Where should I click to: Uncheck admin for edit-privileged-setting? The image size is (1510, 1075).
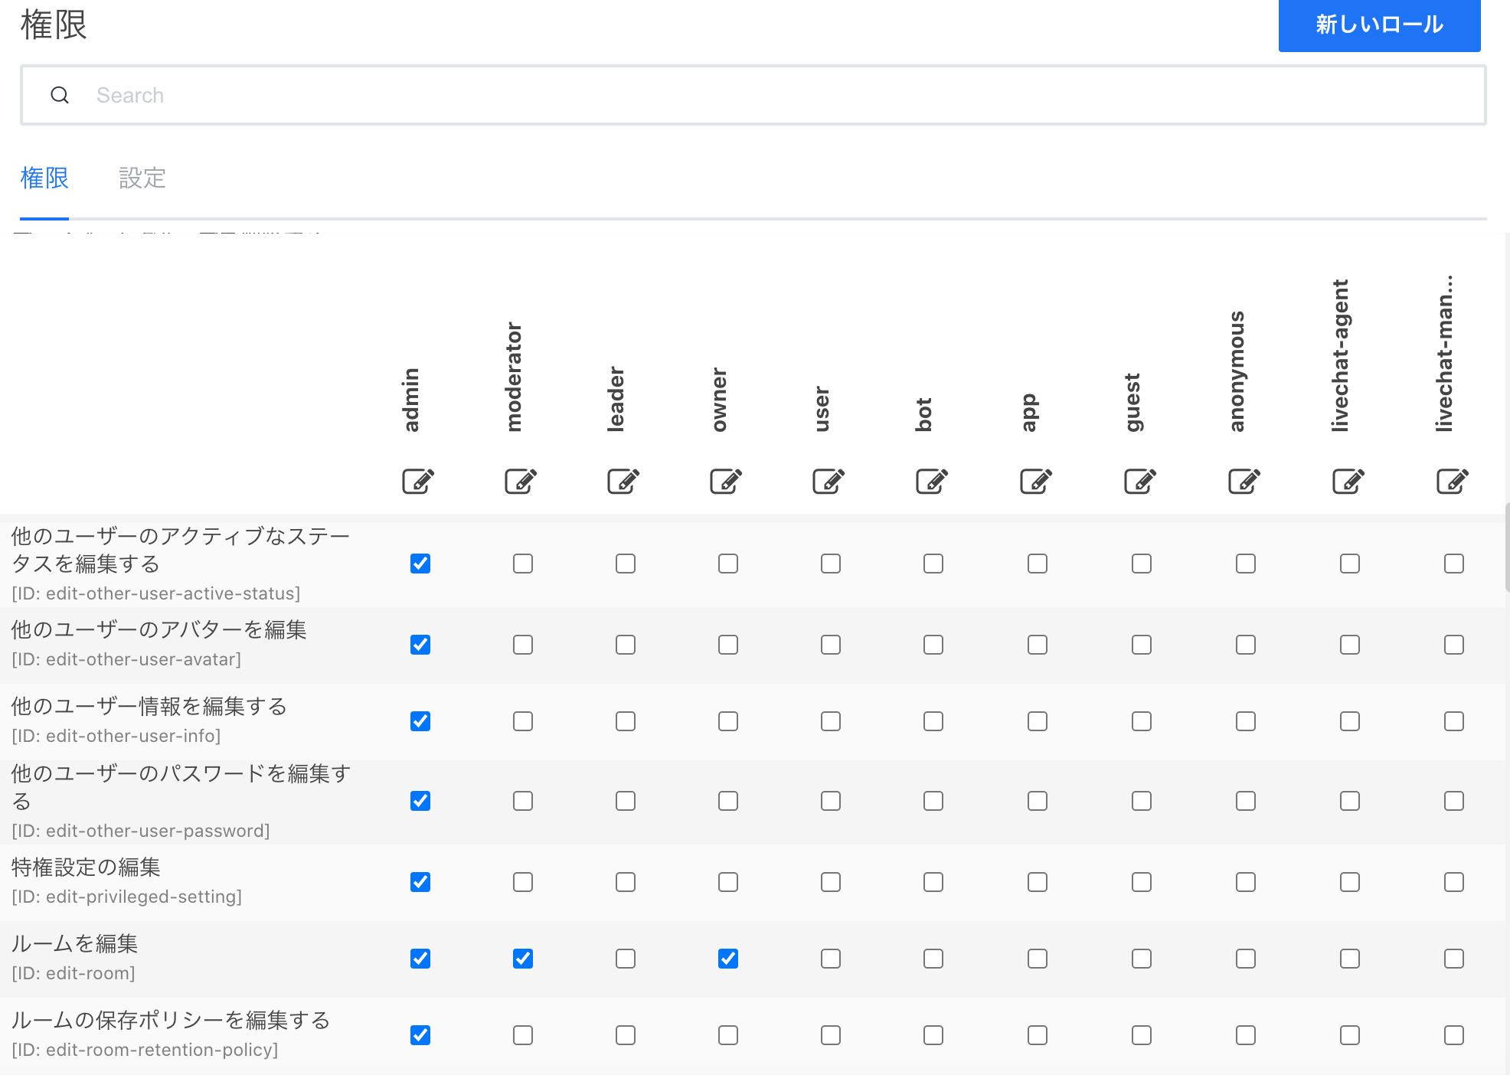(420, 882)
